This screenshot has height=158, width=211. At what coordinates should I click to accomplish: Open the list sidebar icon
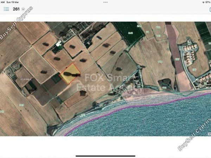[x=6, y=9]
